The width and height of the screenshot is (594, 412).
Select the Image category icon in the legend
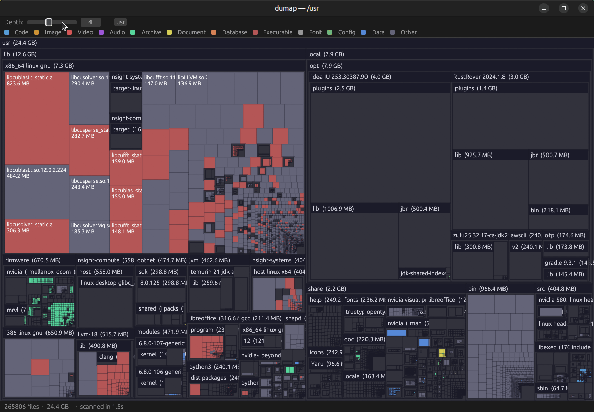point(36,32)
